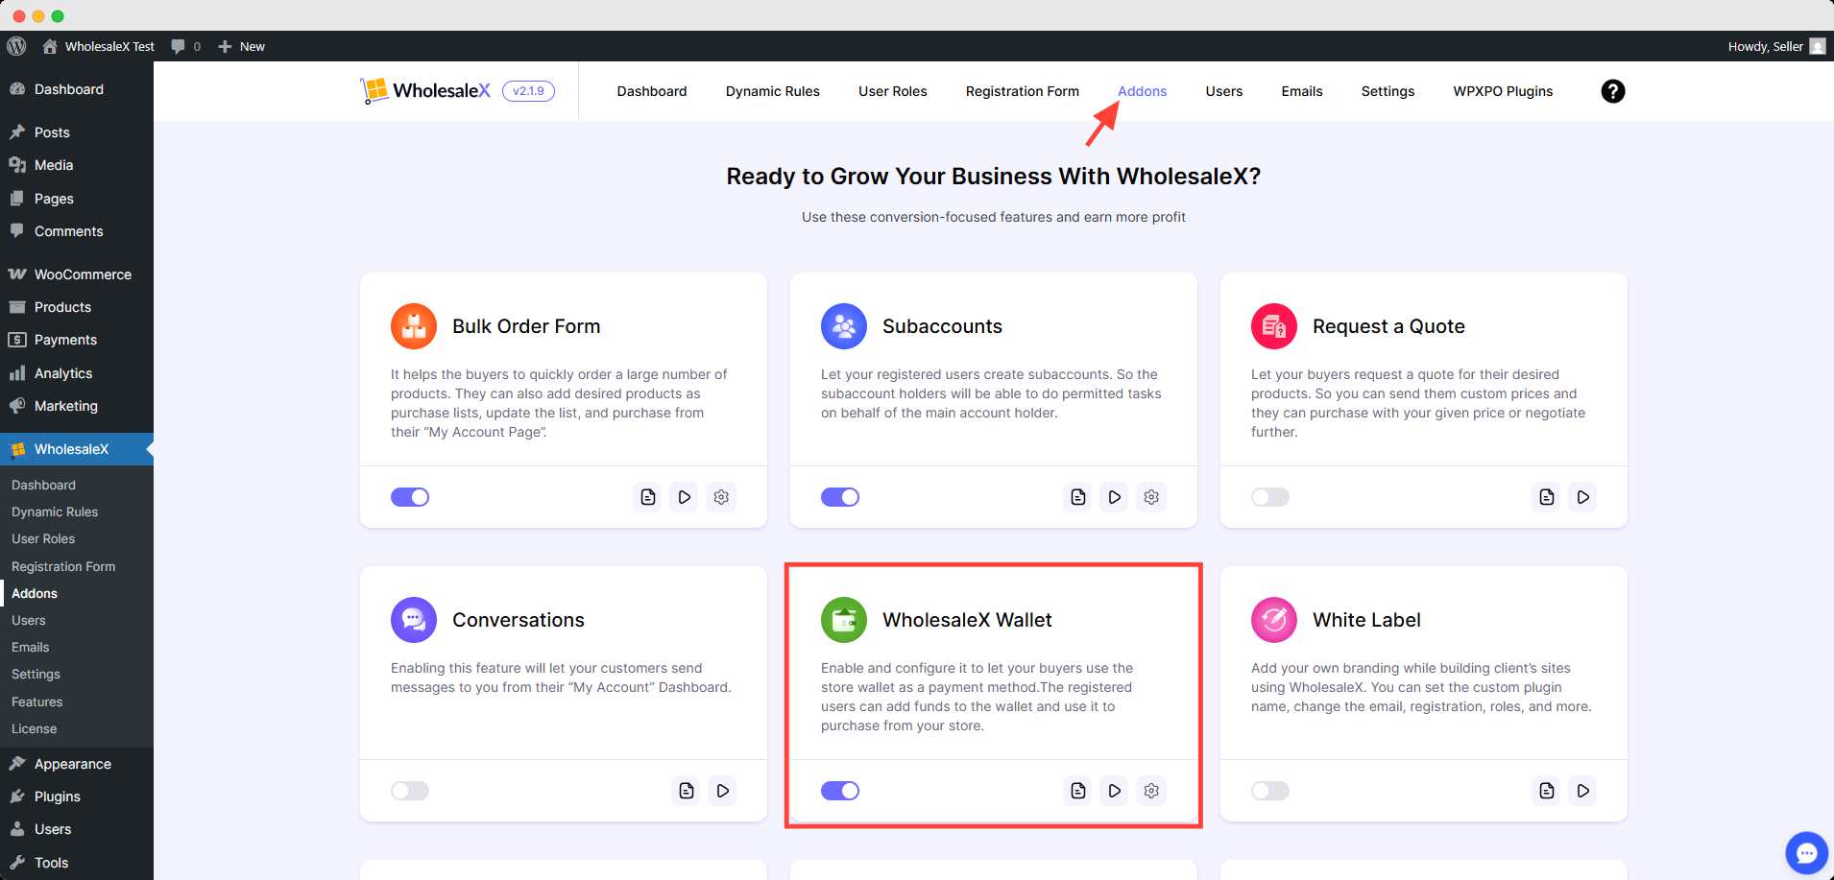The width and height of the screenshot is (1834, 880).
Task: Play video tutorial for Request a Quote
Action: (x=1583, y=497)
